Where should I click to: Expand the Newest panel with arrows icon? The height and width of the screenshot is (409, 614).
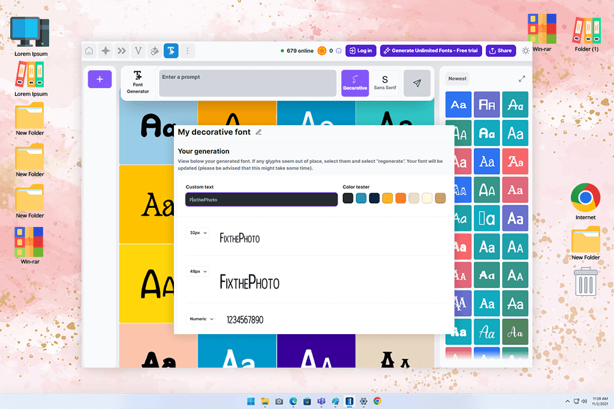(522, 79)
